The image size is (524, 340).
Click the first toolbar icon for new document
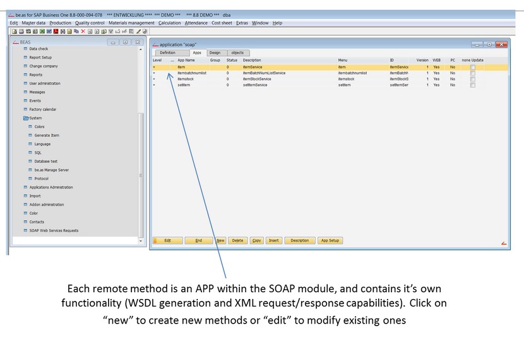[x=14, y=31]
